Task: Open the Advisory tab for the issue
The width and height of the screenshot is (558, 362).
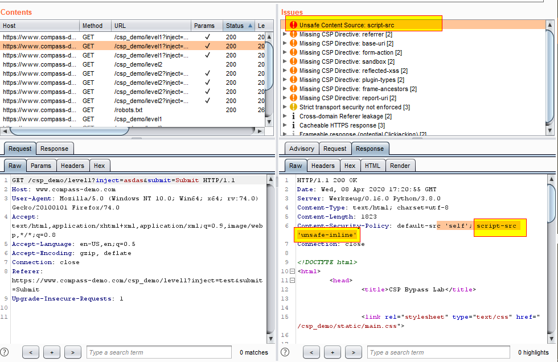Action: [x=302, y=149]
